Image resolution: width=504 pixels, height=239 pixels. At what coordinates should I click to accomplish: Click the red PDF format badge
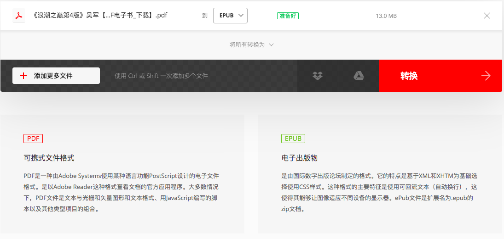pos(33,139)
